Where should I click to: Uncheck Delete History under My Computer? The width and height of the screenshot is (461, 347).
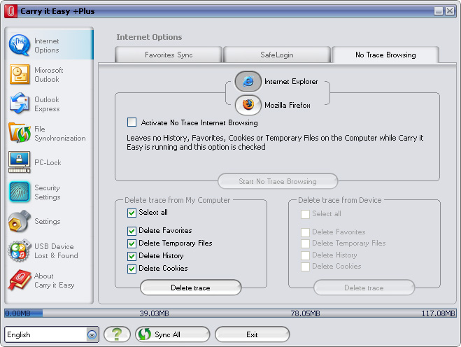132,256
